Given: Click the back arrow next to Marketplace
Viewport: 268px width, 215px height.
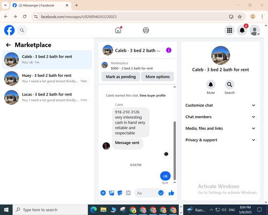Looking at the screenshot, I should click(x=9, y=45).
